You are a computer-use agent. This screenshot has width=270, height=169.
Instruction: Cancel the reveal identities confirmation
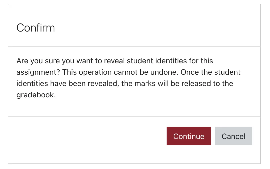pyautogui.click(x=234, y=136)
